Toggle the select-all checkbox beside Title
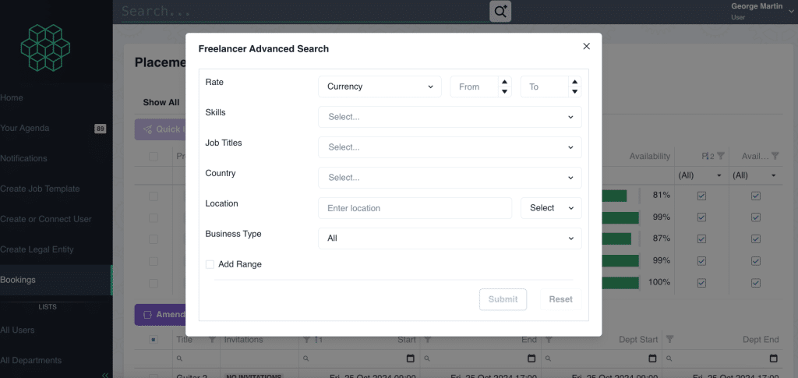The image size is (798, 378). [x=154, y=340]
